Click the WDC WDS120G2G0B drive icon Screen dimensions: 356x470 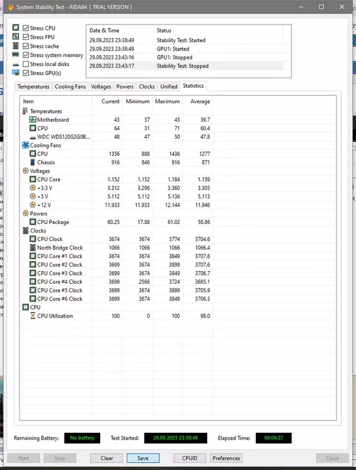[x=33, y=137]
